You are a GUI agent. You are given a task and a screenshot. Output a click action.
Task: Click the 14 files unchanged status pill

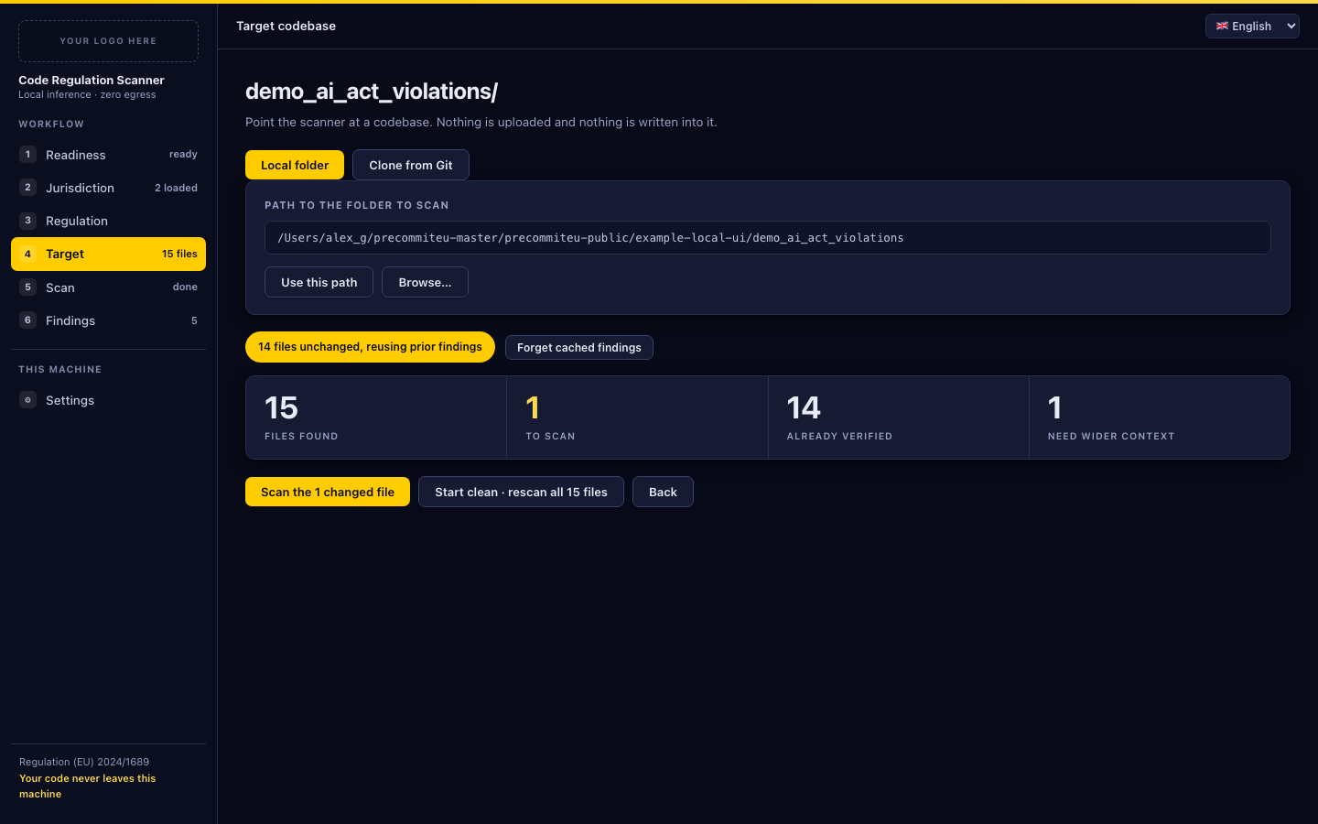[x=370, y=347]
